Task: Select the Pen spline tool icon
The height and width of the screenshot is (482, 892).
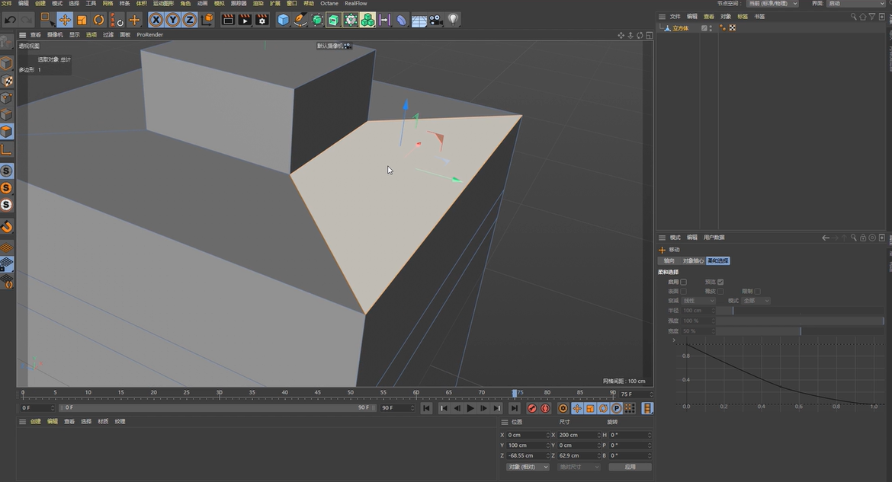Action: point(300,20)
